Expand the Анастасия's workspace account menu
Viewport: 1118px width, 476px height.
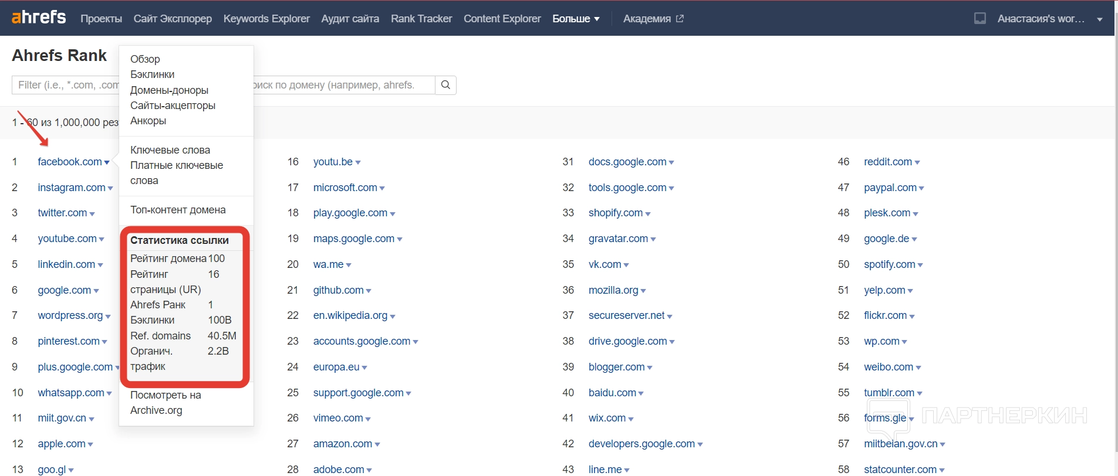click(x=1099, y=19)
